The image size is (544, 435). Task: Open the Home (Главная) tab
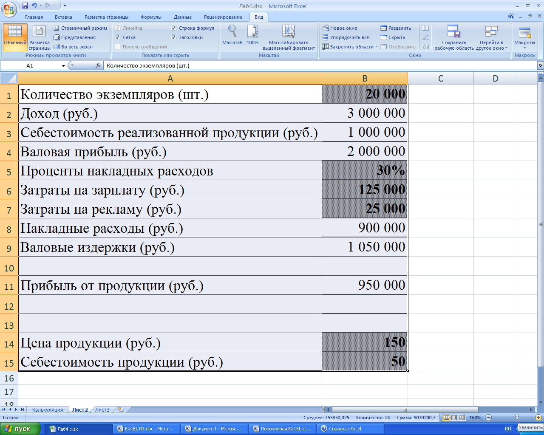point(34,17)
